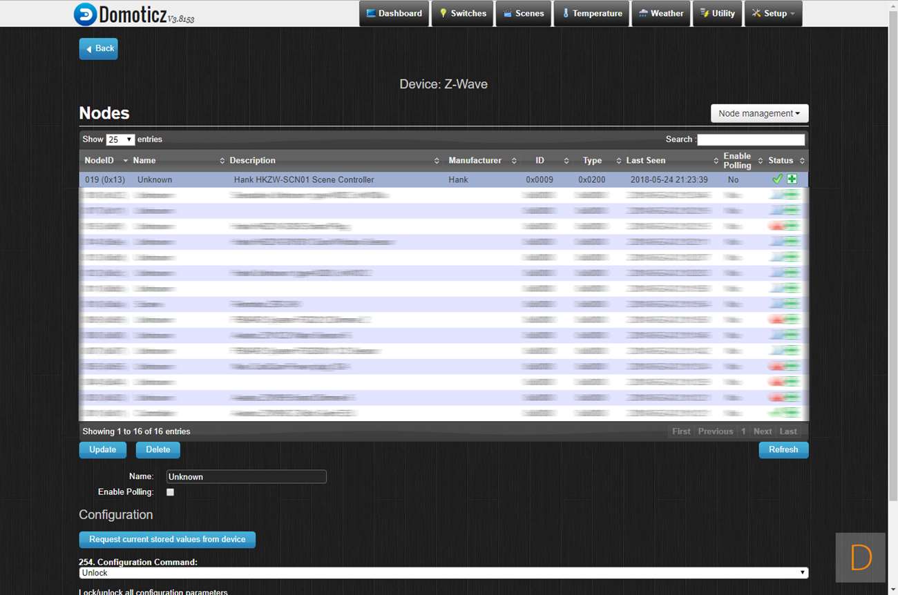Click the Update button
The height and width of the screenshot is (595, 898).
pos(103,449)
